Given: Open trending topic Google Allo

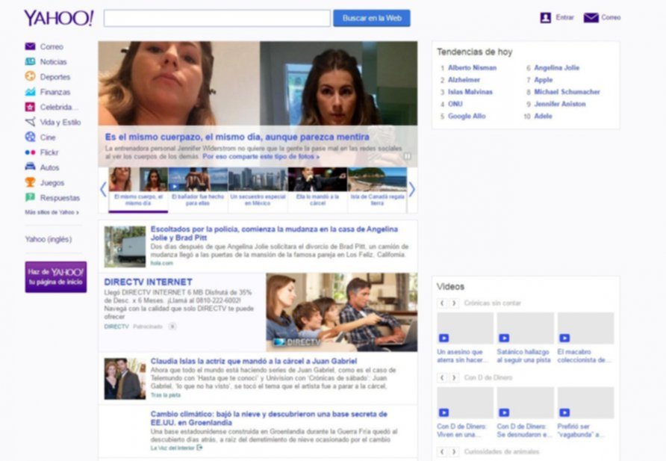Looking at the screenshot, I should click(467, 116).
